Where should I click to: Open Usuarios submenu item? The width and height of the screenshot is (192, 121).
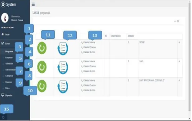9,82
